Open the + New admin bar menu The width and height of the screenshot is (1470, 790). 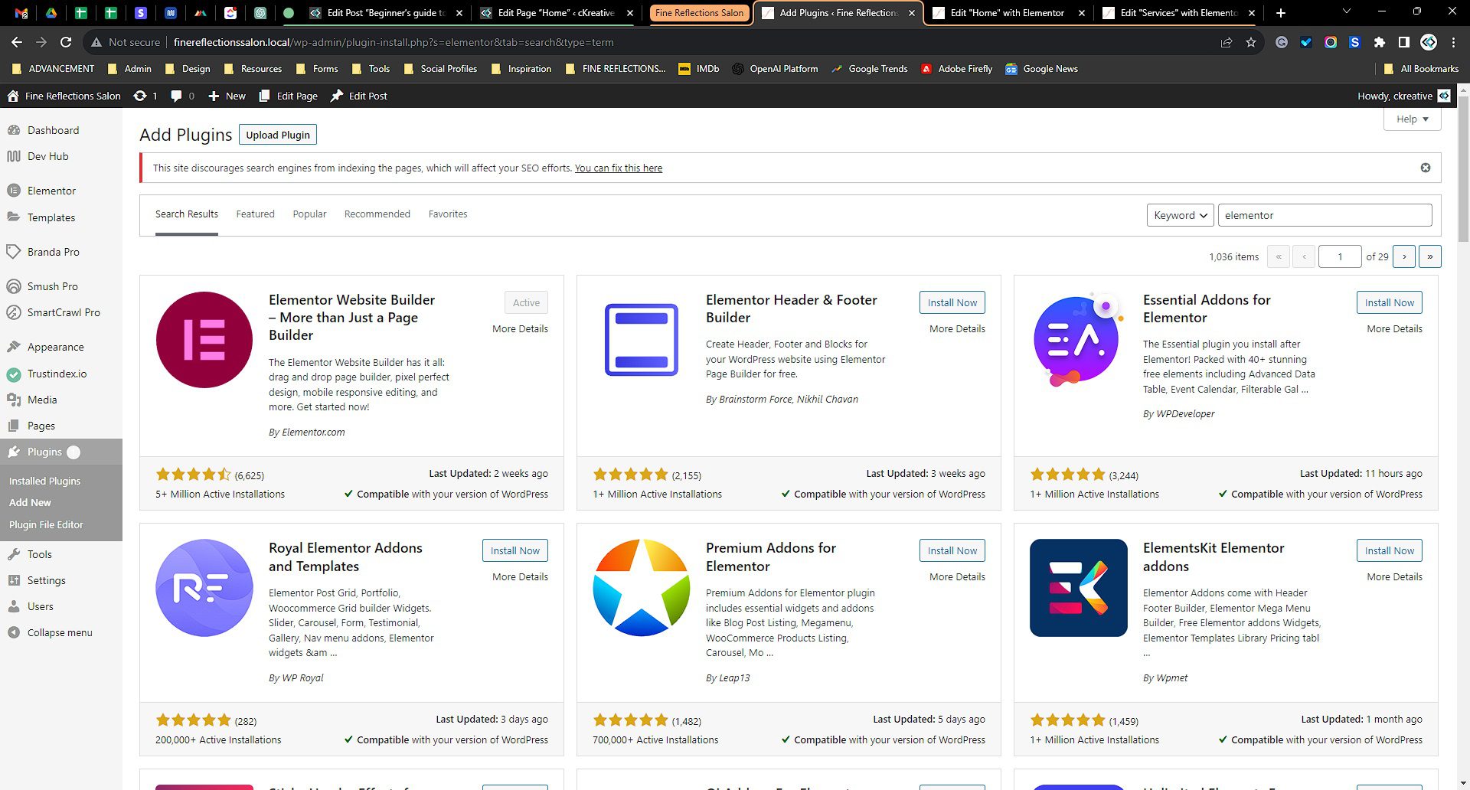click(x=227, y=96)
